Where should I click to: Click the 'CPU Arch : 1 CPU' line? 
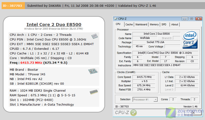[x=41, y=35]
